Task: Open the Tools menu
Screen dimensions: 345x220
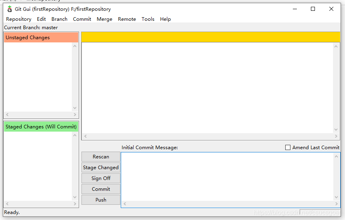Action: [148, 19]
